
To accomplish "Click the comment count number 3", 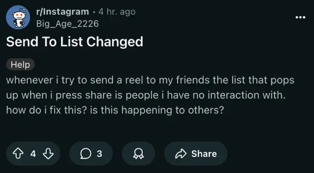I will [100, 154].
